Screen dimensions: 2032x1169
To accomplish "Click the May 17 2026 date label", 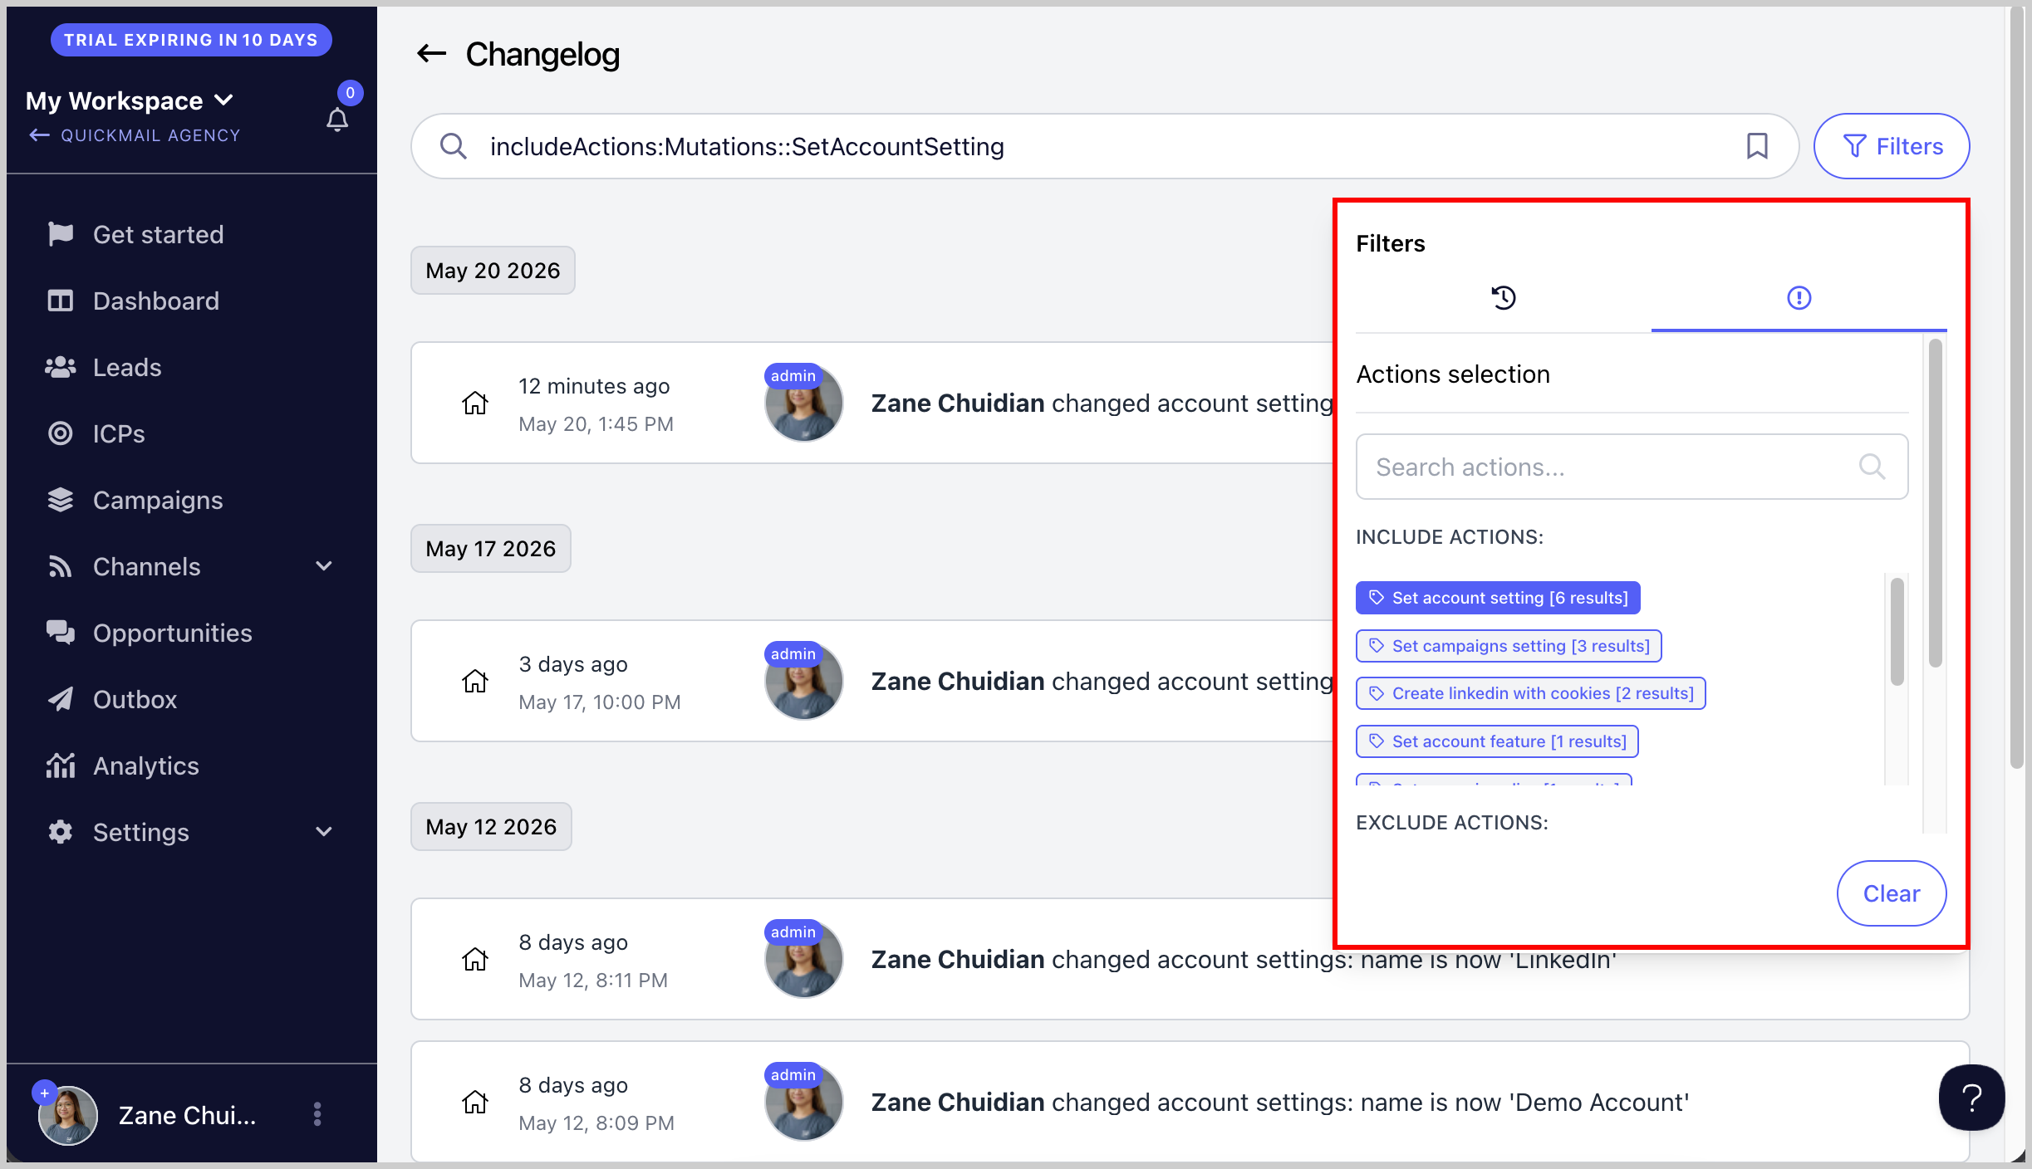I will click(491, 549).
